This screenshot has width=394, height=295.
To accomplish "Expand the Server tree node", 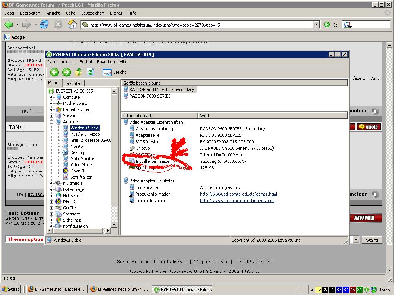I will (x=51, y=116).
